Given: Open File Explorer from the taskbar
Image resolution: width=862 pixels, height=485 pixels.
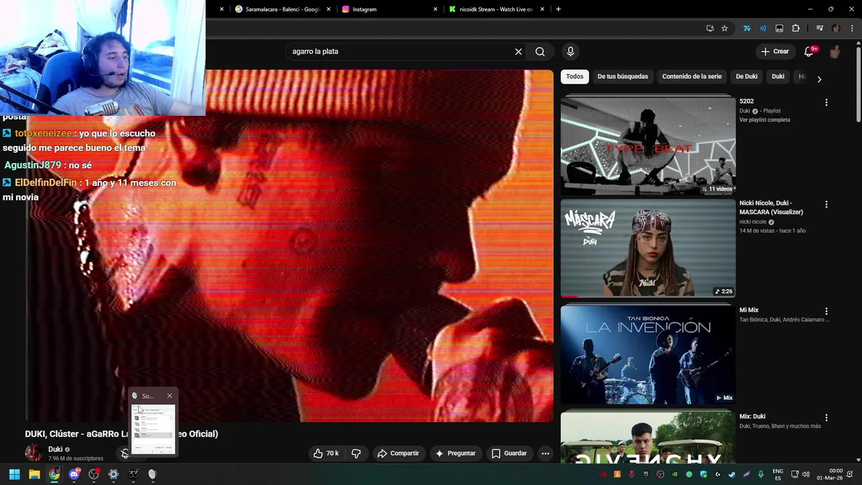Looking at the screenshot, I should (34, 474).
